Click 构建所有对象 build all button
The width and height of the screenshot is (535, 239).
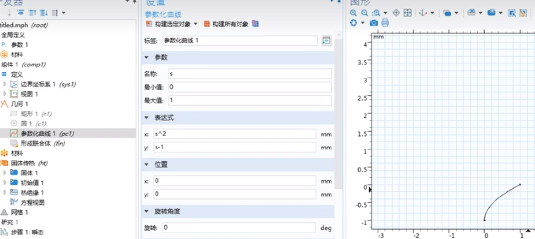pos(226,24)
